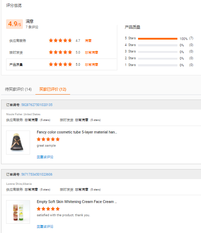
Task: Click the 4.9/5 overall score badge
Action: [14, 24]
